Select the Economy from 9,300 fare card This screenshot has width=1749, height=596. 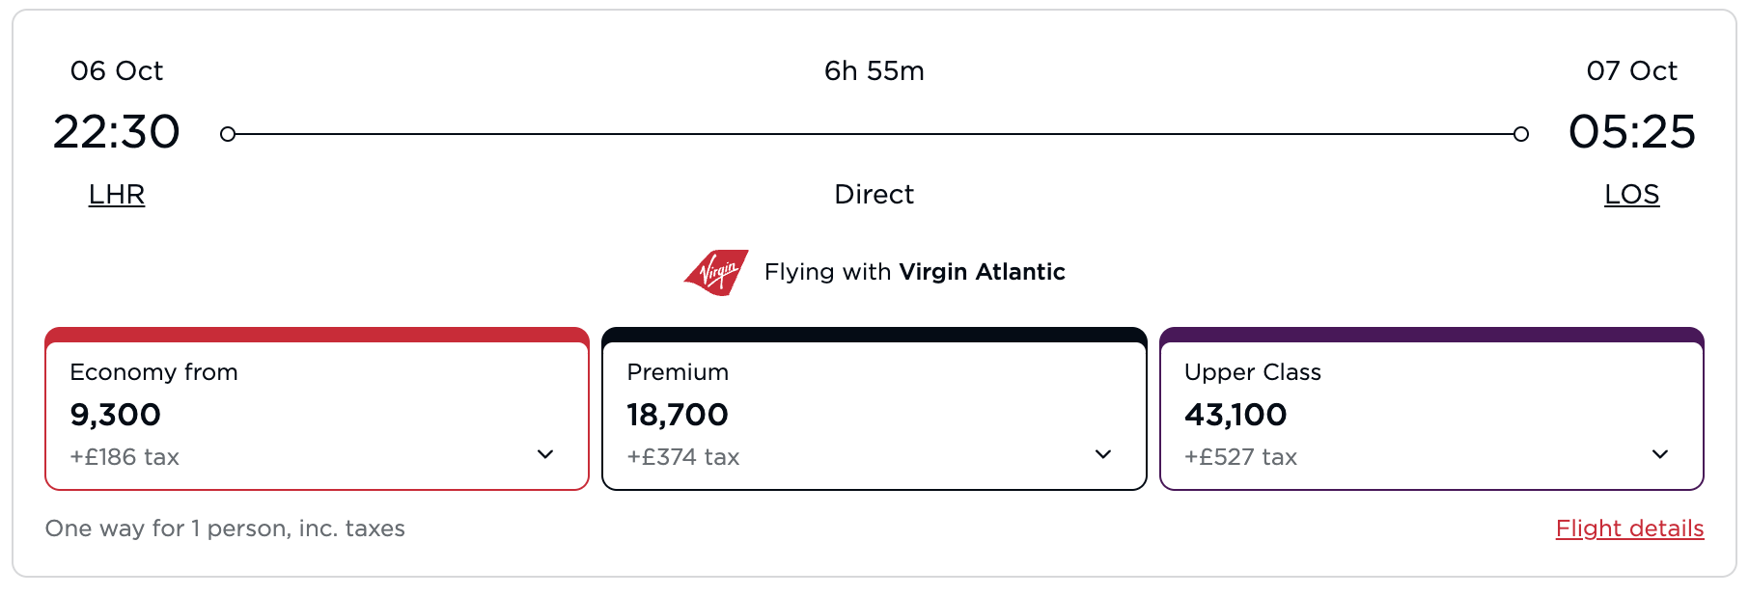point(317,409)
